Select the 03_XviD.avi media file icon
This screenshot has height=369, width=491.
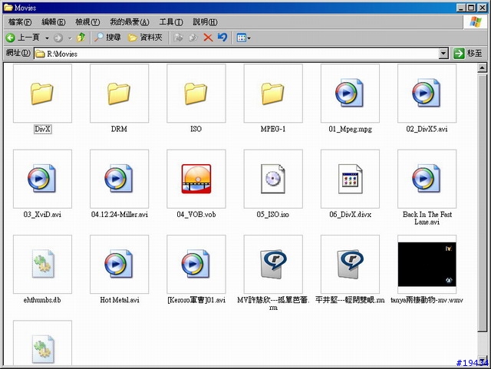[x=42, y=179]
